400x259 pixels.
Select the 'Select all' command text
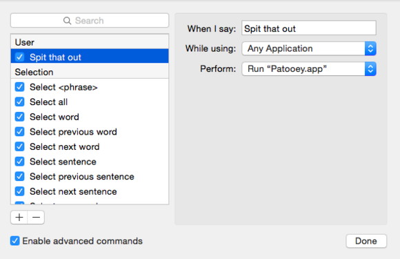(48, 102)
